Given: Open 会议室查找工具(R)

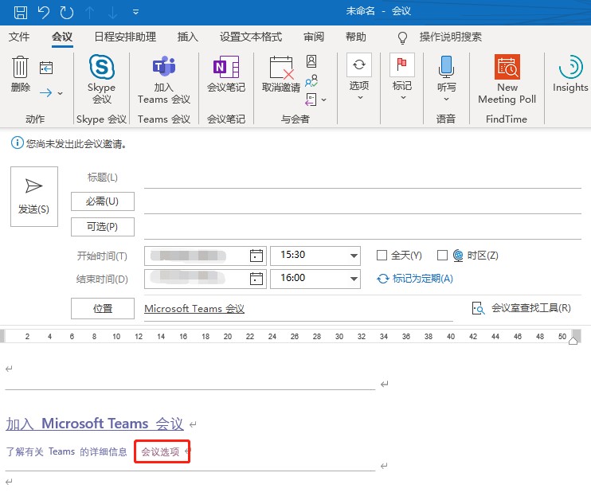Looking at the screenshot, I should (522, 308).
